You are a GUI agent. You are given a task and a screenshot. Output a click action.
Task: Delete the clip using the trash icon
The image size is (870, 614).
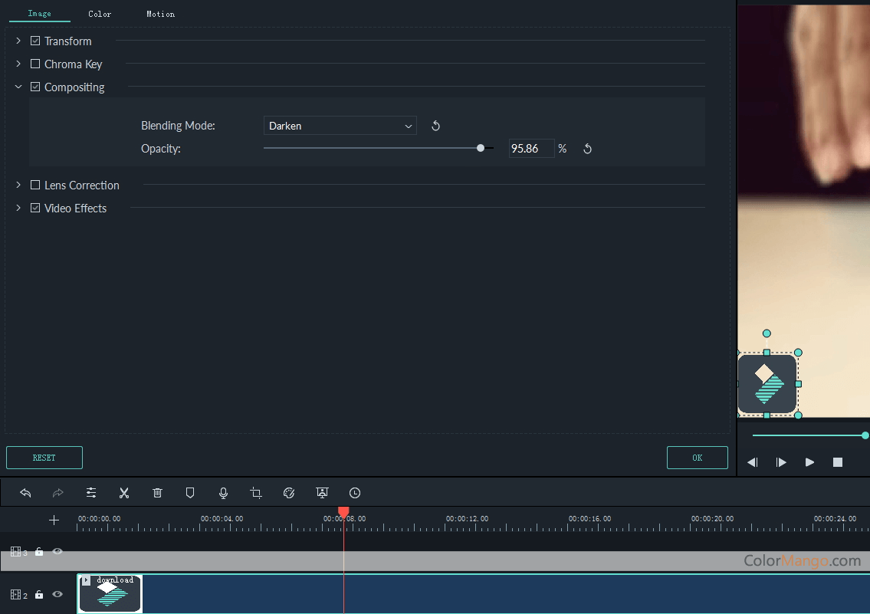pos(157,493)
